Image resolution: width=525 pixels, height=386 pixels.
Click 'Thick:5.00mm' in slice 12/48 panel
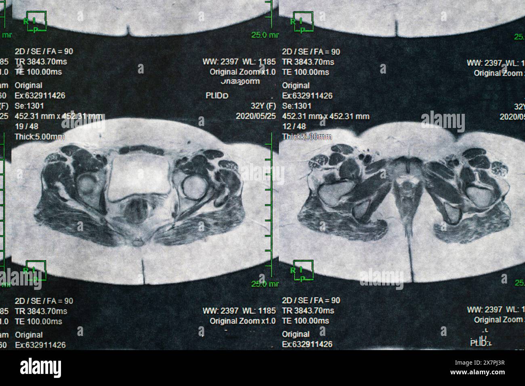tap(307, 136)
